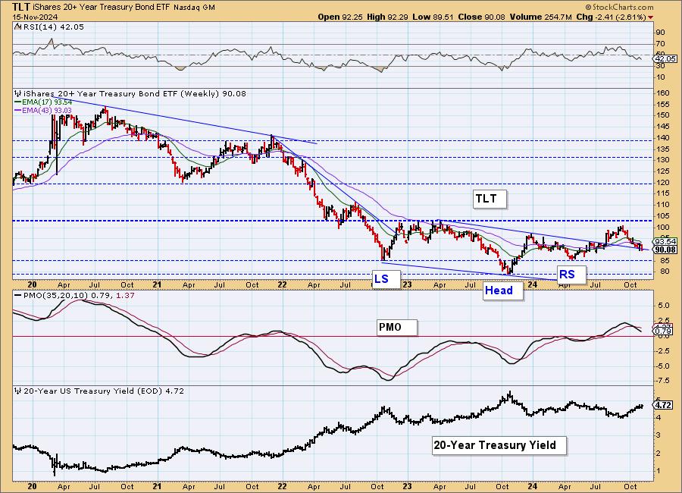Click the 20-Year US Treasury Yield (EOD) 4.72 label
The image size is (682, 493).
click(104, 391)
